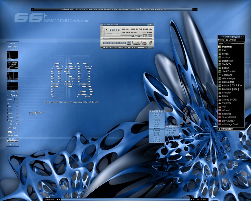Select contact hackwiz in Licq list
251x201 pixels.
tap(231, 114)
